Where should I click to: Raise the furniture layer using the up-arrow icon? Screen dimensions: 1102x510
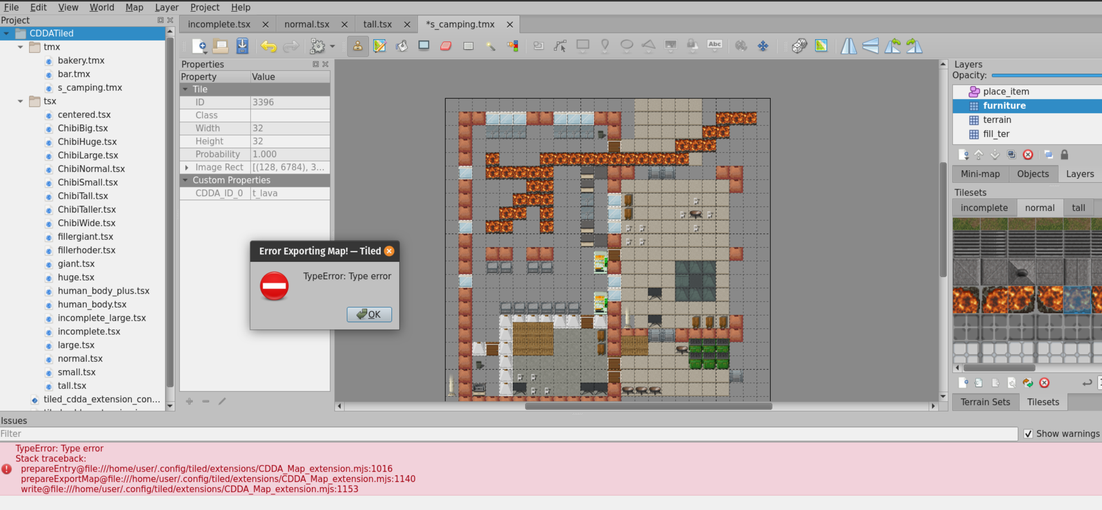(979, 154)
